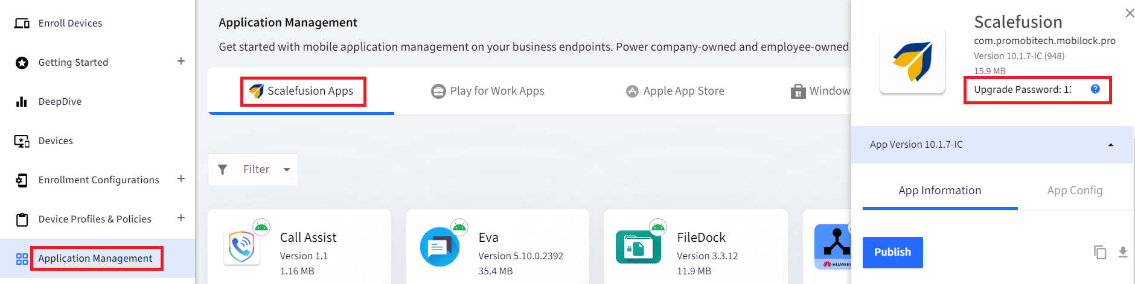Click the Scalefusion logo in details panel

[912, 62]
